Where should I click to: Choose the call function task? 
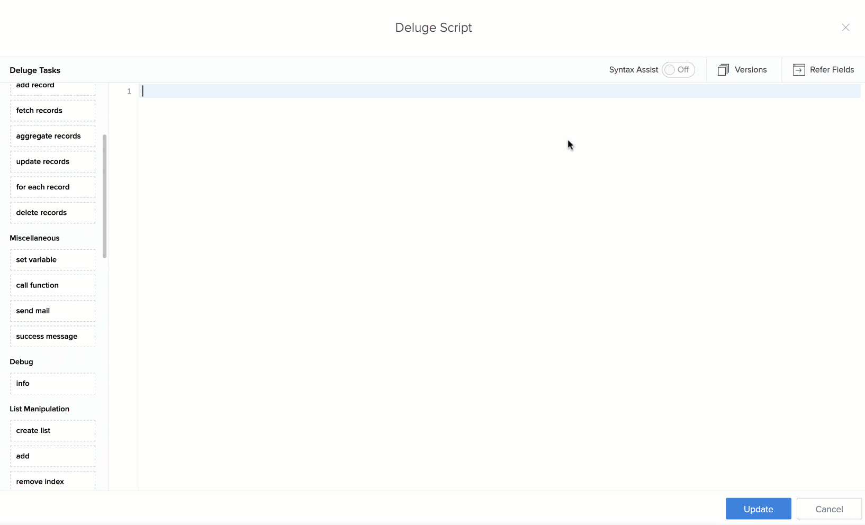[53, 285]
